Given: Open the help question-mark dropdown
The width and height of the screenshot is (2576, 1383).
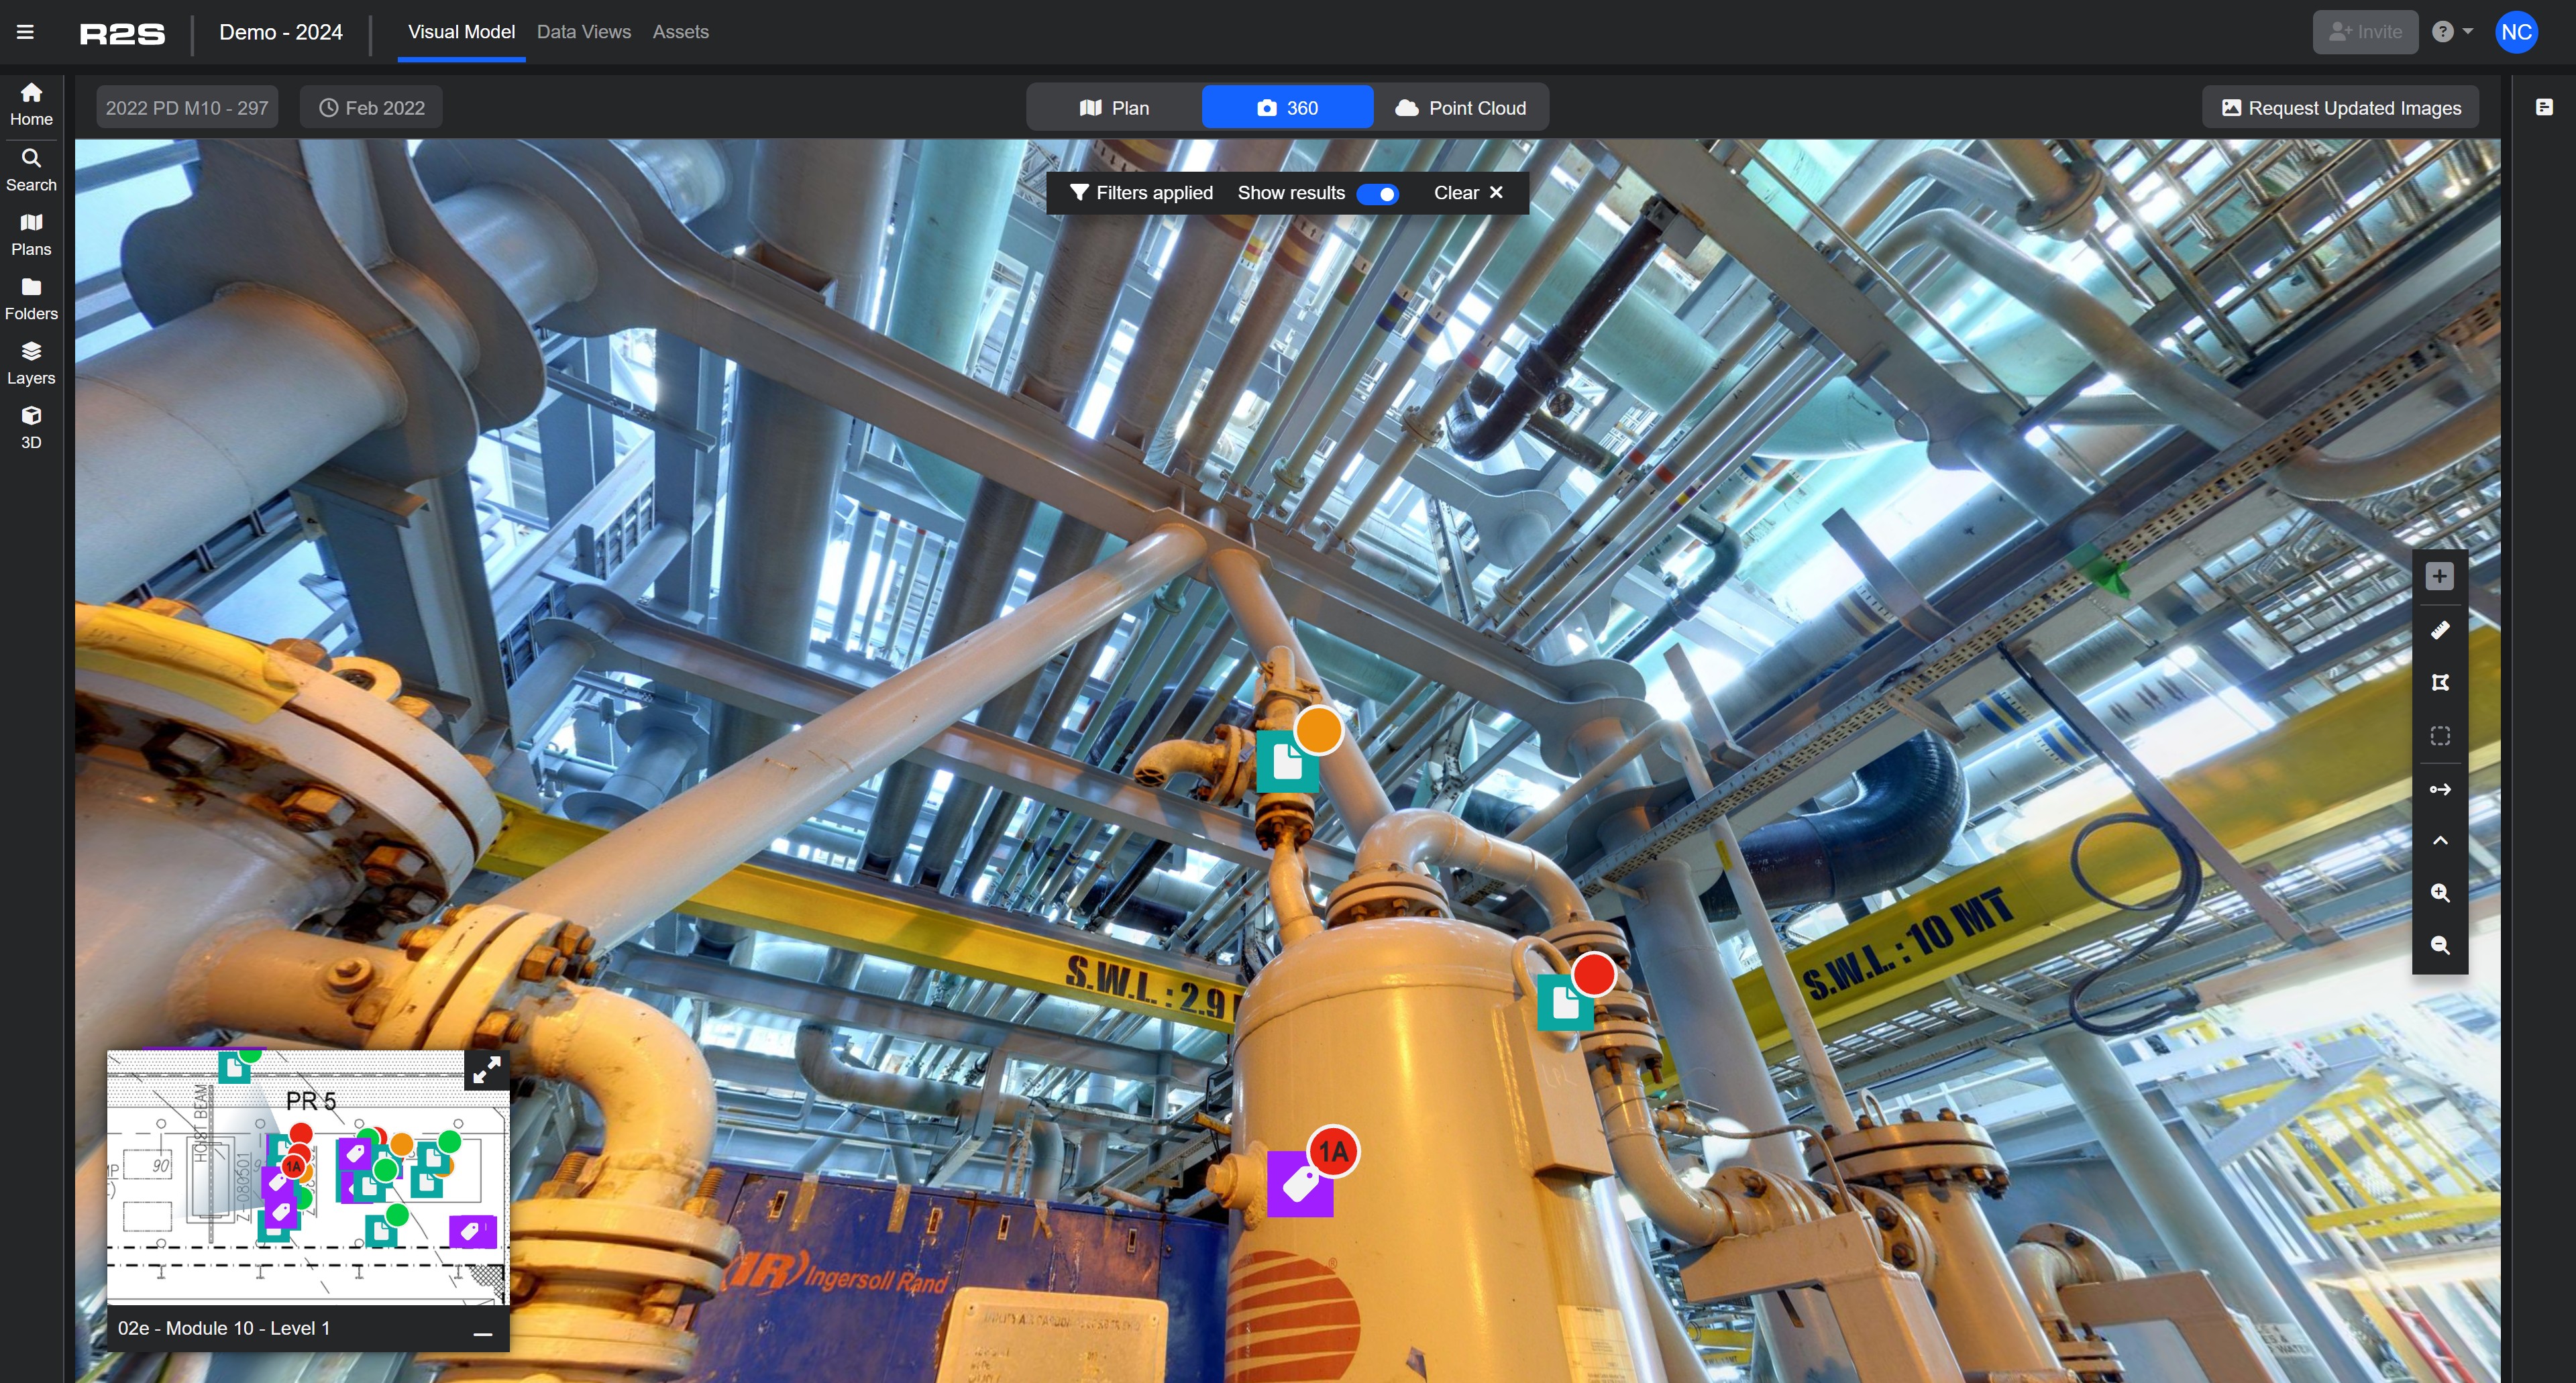Looking at the screenshot, I should click(x=2451, y=32).
